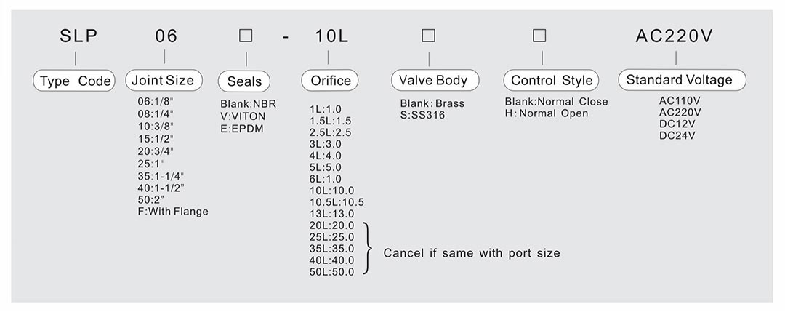
Task: Choose the H:Normal Open option
Action: click(x=547, y=113)
